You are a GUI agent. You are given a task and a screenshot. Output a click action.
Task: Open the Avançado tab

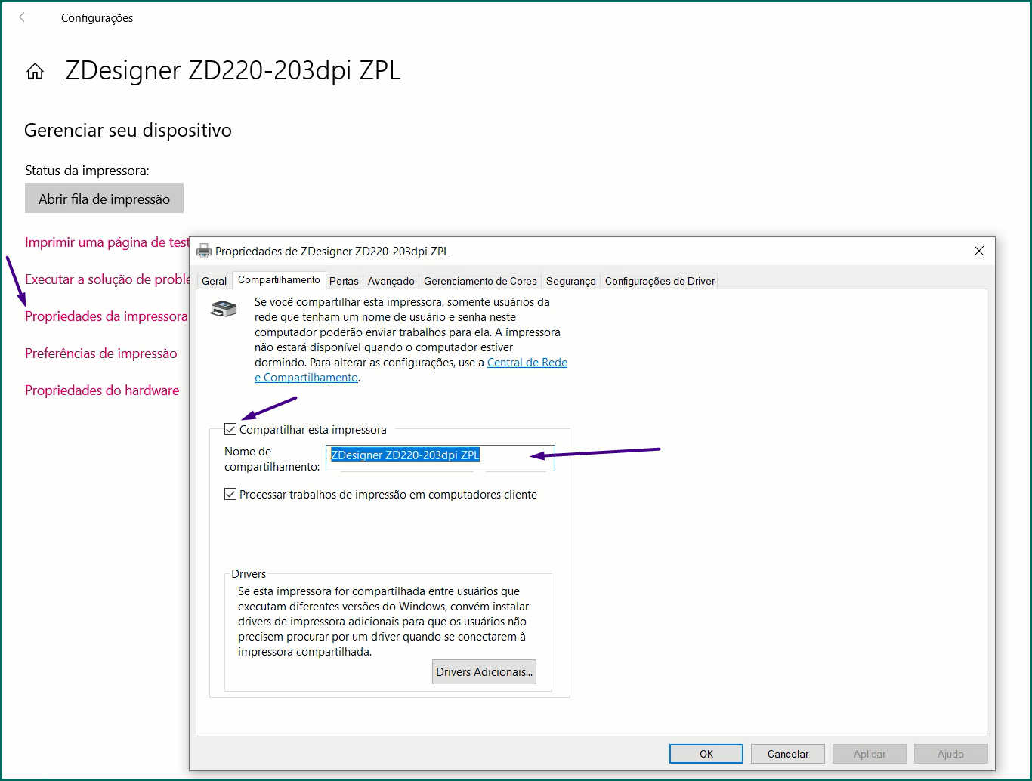pos(391,281)
